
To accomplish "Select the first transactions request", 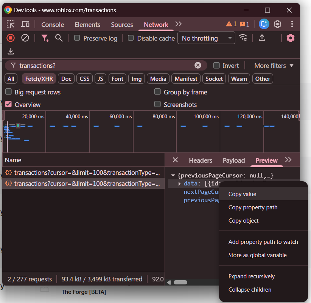I will pos(82,173).
